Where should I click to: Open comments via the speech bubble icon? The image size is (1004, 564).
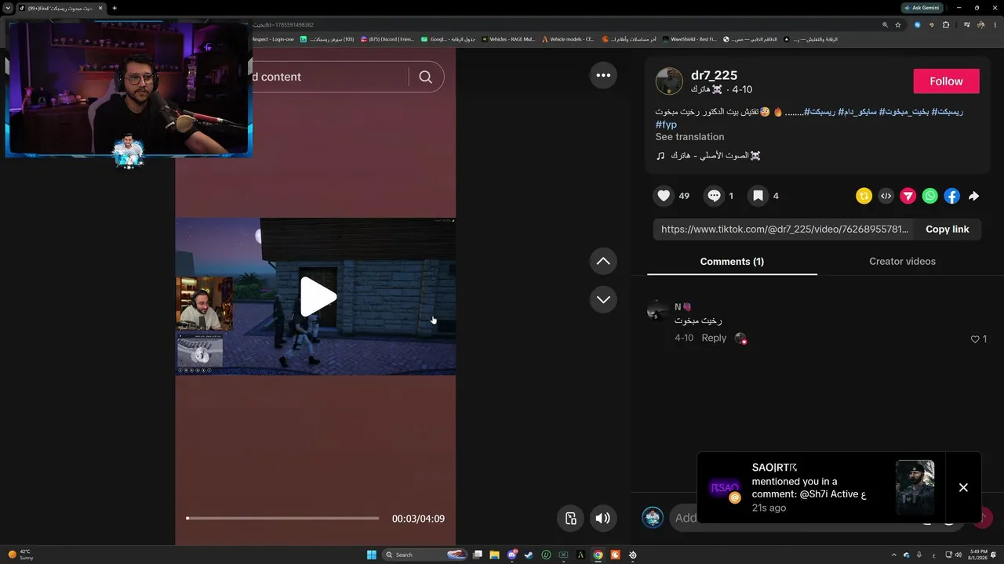point(714,196)
